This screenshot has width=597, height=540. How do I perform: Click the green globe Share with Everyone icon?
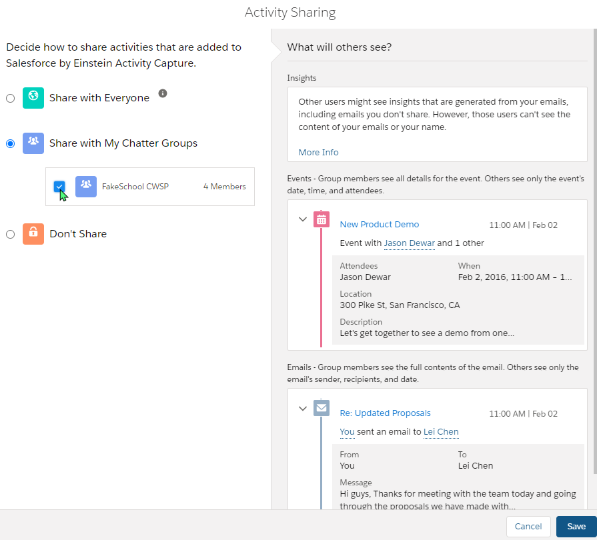pos(33,98)
